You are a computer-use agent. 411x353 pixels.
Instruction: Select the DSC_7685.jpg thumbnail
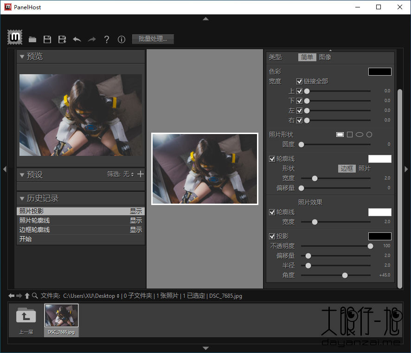tap(61, 315)
